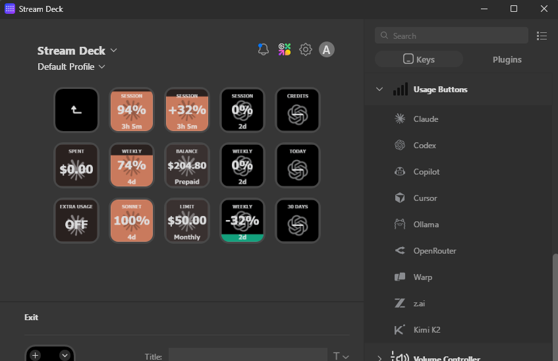Select the 30 Days Codex key
The width and height of the screenshot is (558, 361).
coord(298,221)
